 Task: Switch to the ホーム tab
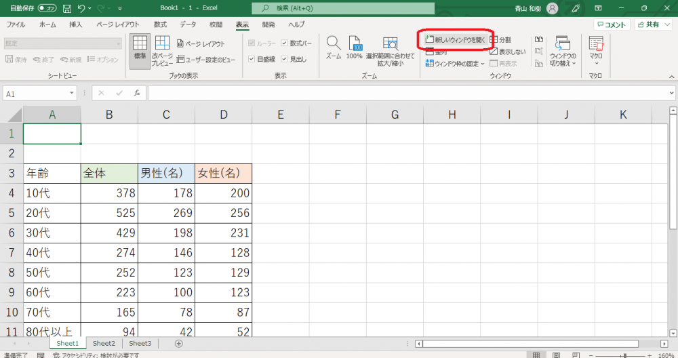[47, 24]
